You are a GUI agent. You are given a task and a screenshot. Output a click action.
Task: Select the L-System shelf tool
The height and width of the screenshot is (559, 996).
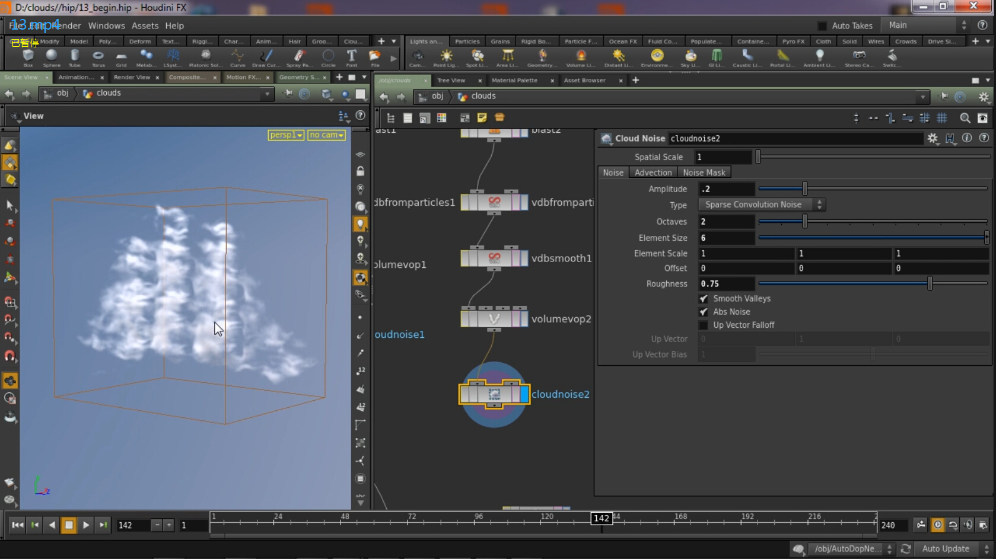pos(173,58)
